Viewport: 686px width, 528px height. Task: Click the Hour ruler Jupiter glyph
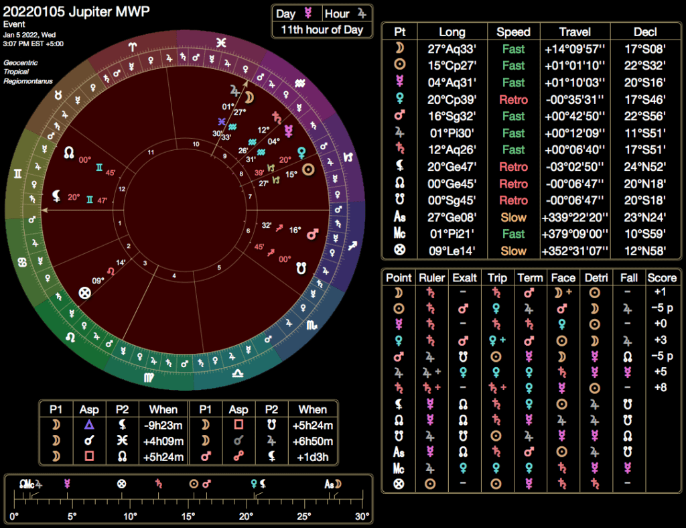tap(362, 13)
